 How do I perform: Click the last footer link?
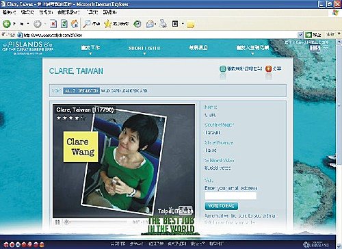click(217, 244)
